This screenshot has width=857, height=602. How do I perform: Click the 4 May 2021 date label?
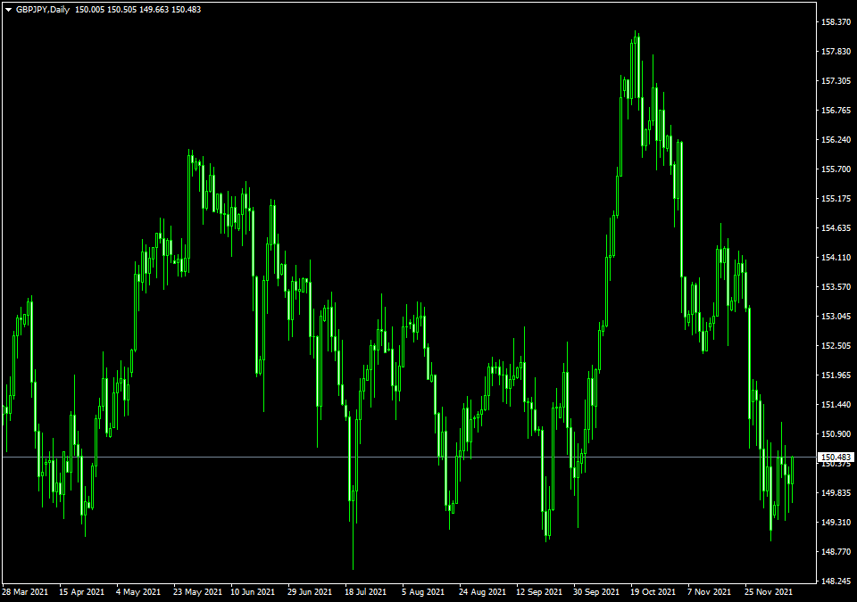138,591
